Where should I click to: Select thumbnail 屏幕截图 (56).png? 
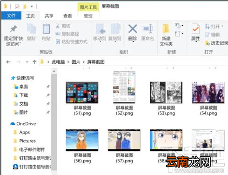click(82, 140)
